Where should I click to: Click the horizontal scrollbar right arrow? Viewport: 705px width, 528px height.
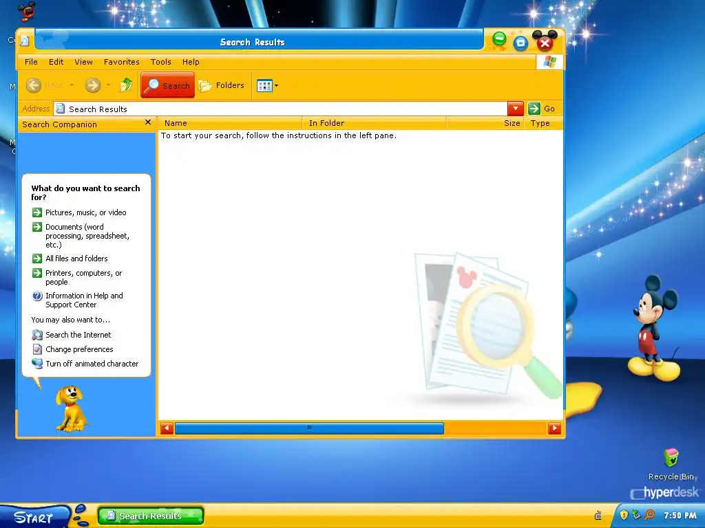[x=554, y=428]
